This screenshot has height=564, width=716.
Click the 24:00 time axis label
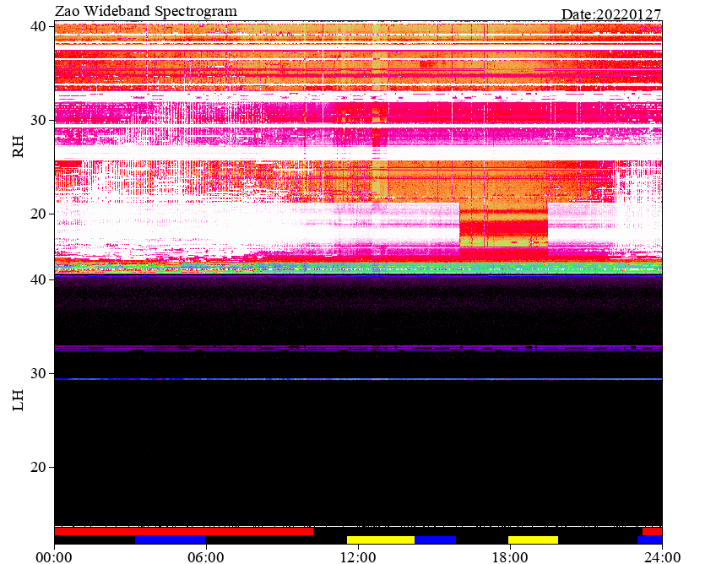662,557
